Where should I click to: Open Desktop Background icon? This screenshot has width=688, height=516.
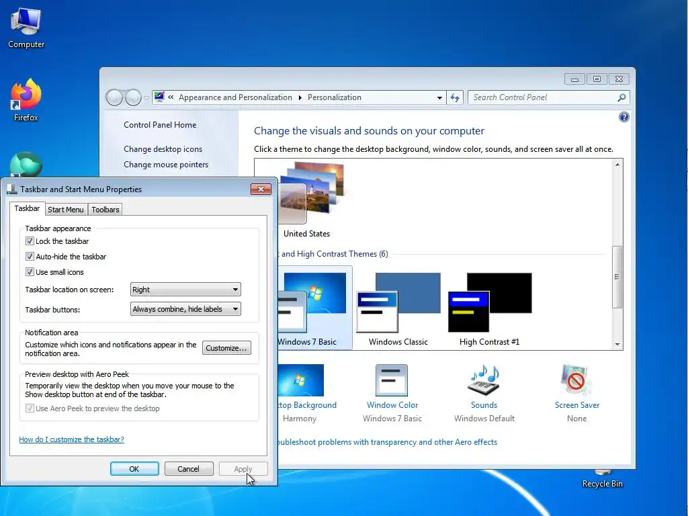[x=301, y=380]
